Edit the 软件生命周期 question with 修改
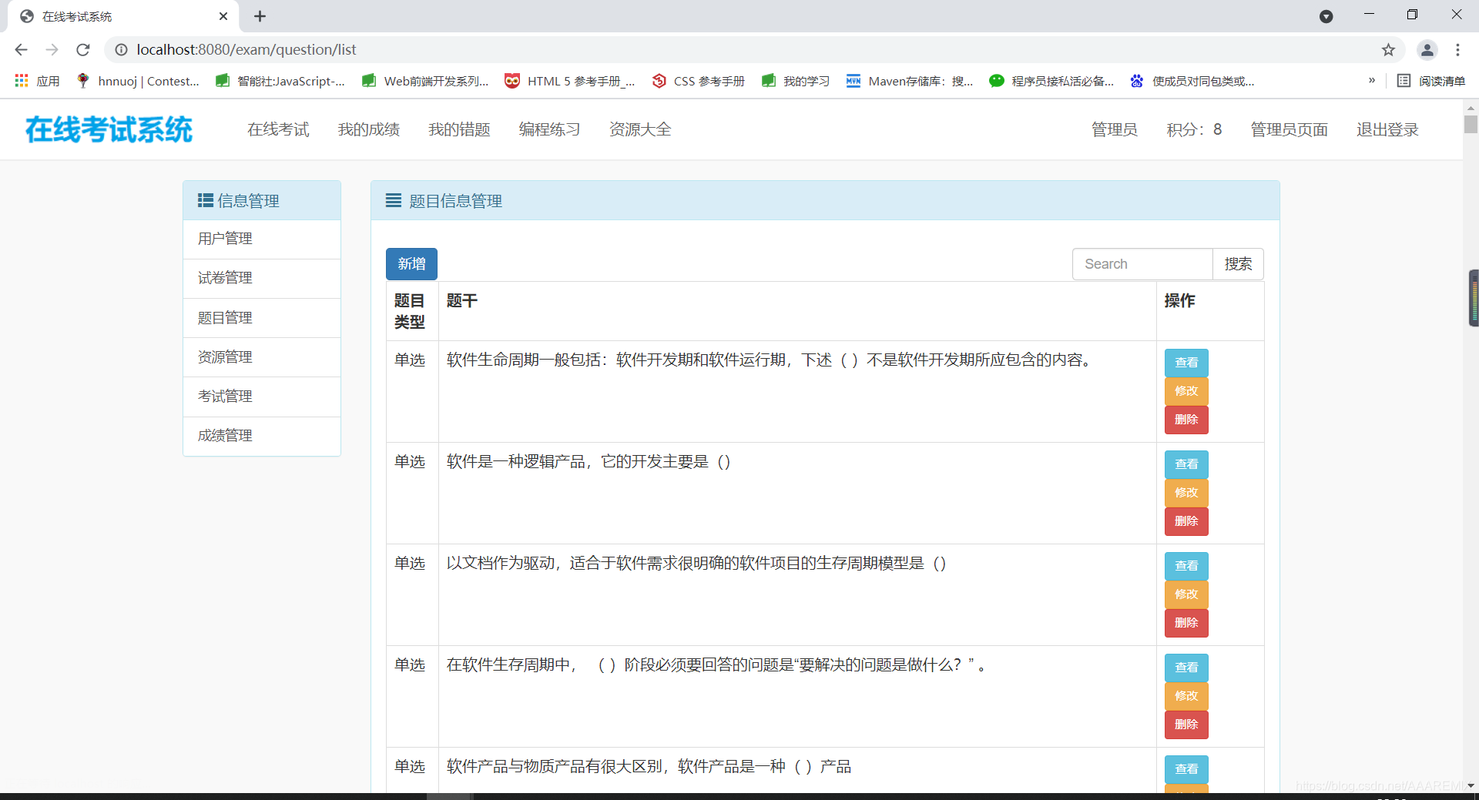This screenshot has height=800, width=1479. pyautogui.click(x=1186, y=391)
